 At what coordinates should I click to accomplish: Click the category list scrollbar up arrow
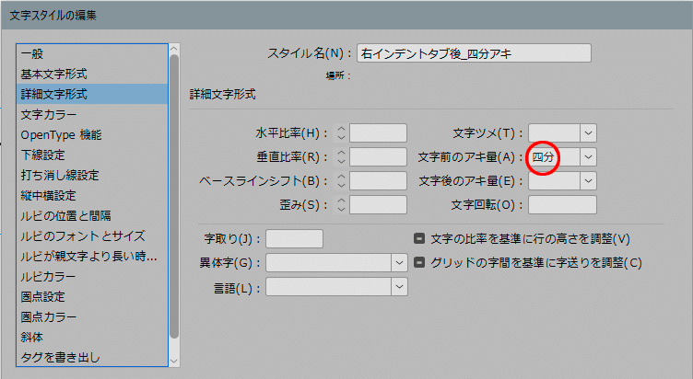coord(174,49)
